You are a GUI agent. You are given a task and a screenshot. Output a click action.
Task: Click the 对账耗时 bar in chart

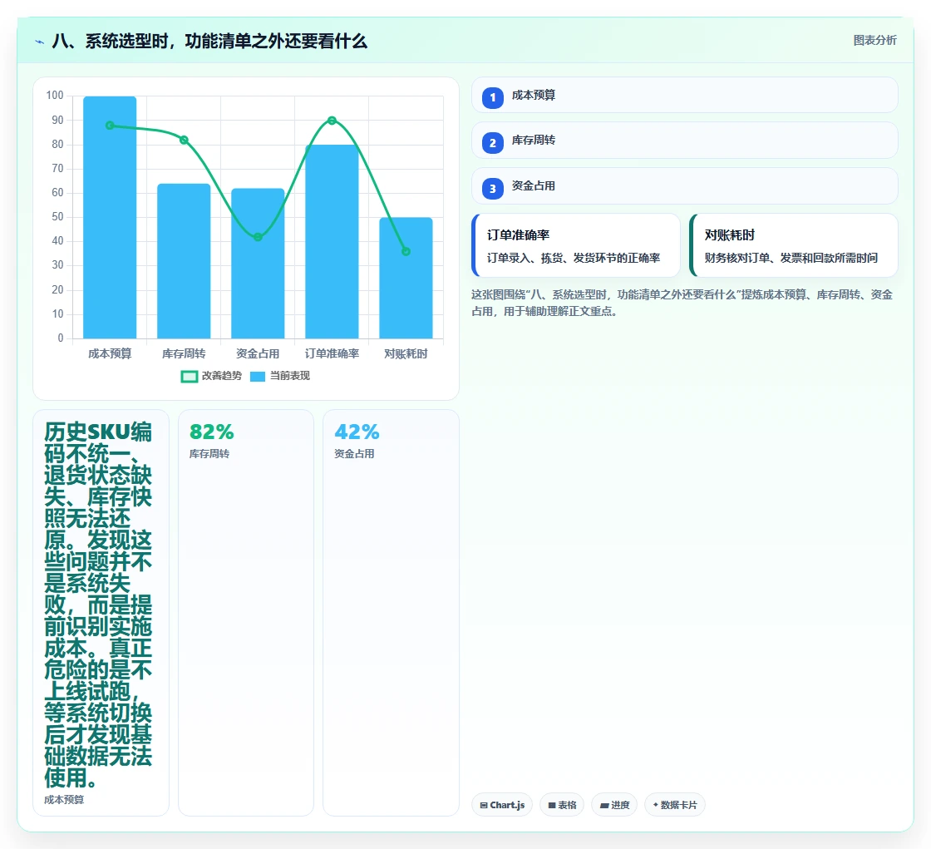[406, 278]
